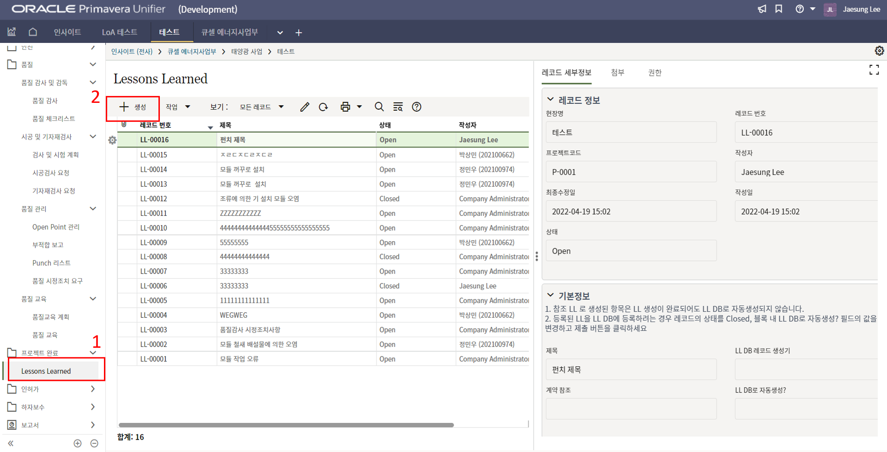Click the 태양광 사업 breadcrumb link
The width and height of the screenshot is (887, 452).
click(247, 52)
